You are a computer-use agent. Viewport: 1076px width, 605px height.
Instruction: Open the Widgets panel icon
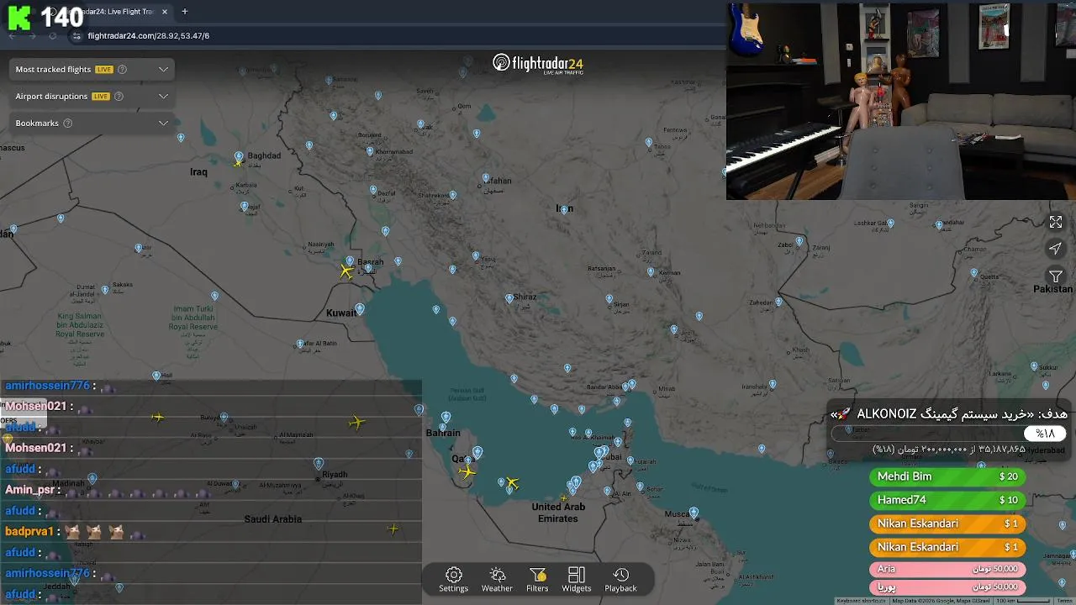(577, 575)
